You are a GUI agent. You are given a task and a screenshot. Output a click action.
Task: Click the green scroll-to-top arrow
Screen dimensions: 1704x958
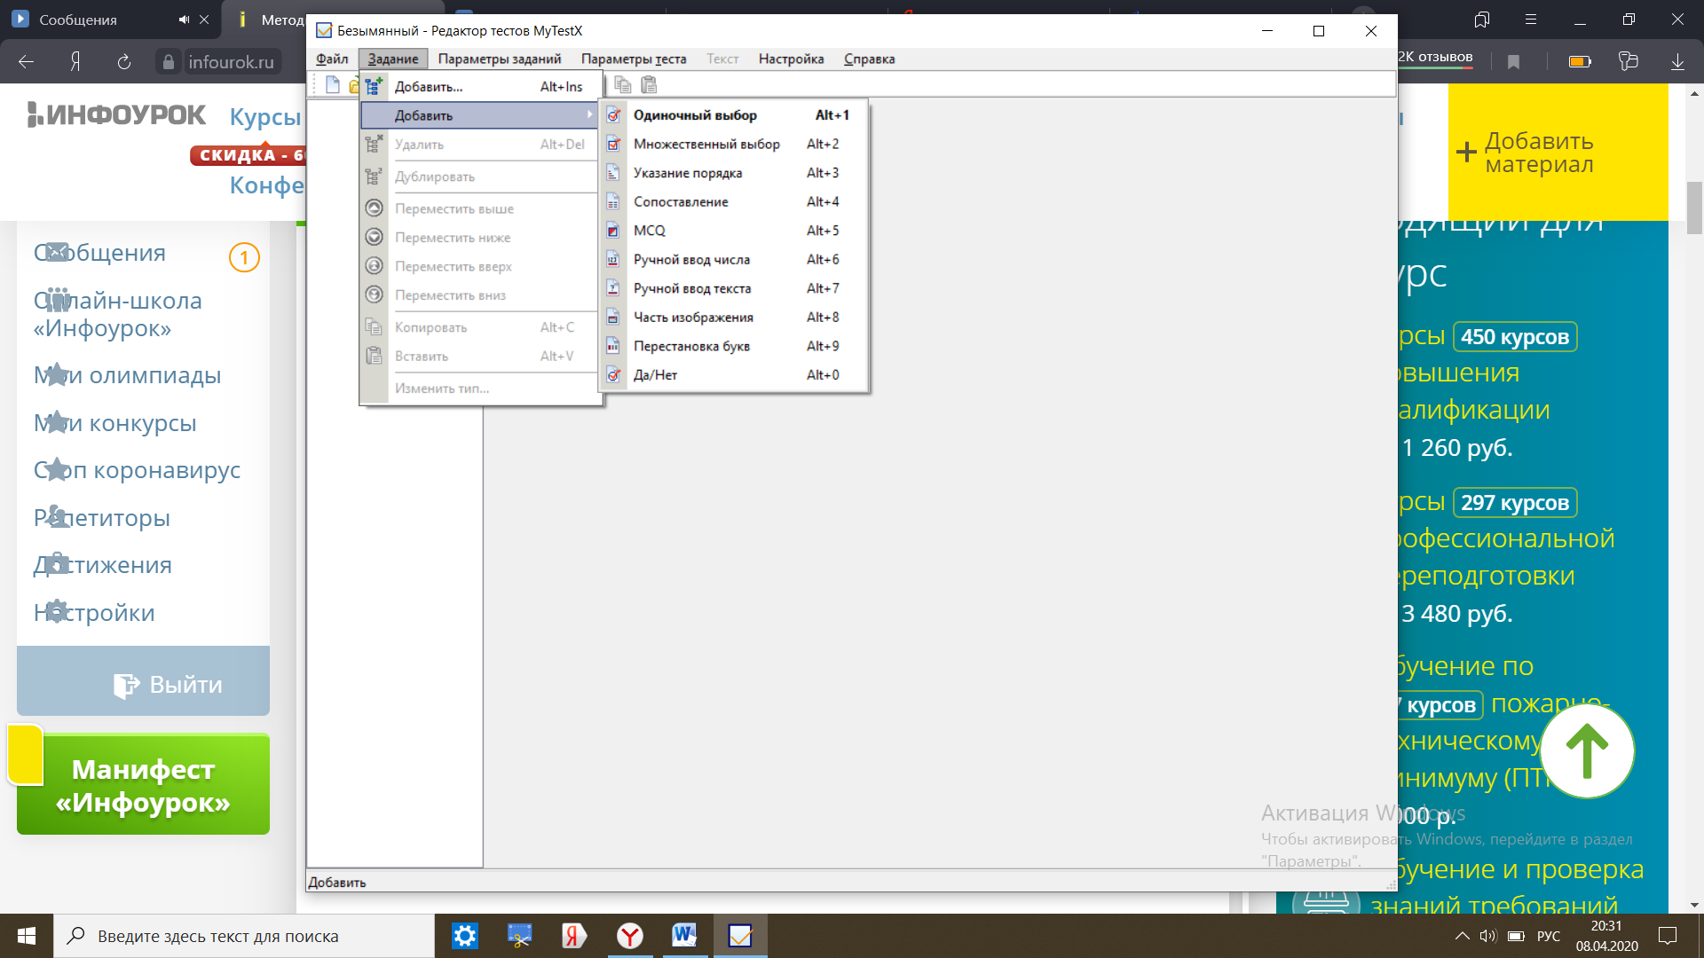pyautogui.click(x=1587, y=750)
